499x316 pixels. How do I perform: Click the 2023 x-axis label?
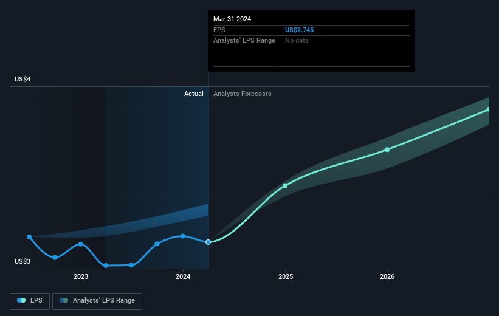pos(81,277)
